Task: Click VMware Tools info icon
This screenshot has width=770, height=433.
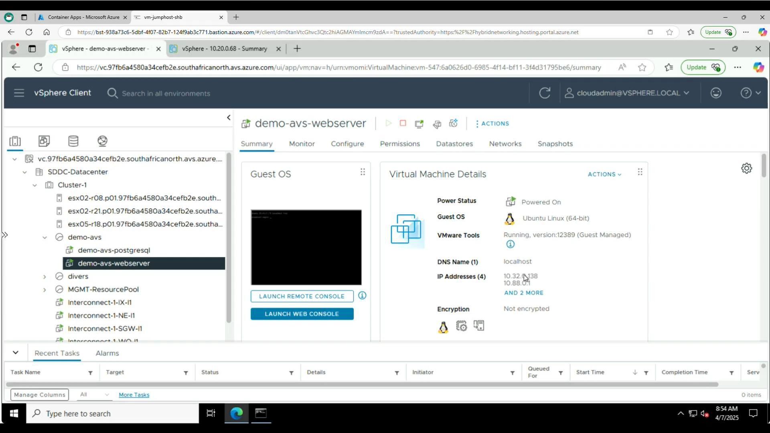Action: [510, 245]
